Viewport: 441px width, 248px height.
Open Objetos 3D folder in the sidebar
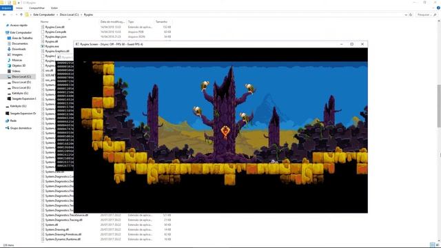(x=19, y=65)
